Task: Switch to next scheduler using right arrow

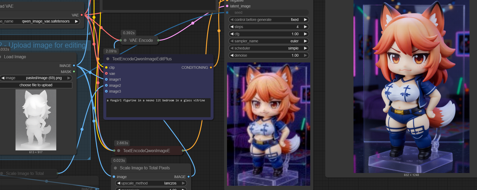Action: 305,48
